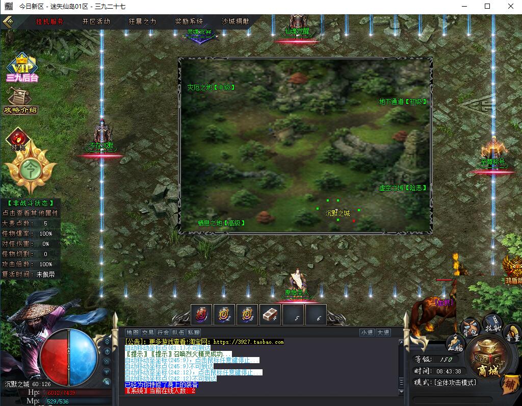
Task: Open the 人物 character icon
Action: pyautogui.click(x=455, y=344)
